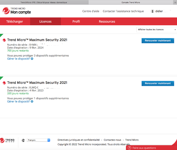Click the globe icon beside language selector
Viewport: 177px width, 150px height.
click(x=23, y=140)
